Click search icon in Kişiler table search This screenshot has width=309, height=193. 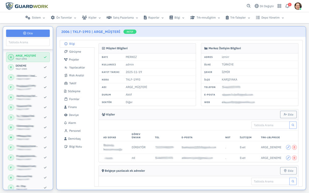(293, 125)
